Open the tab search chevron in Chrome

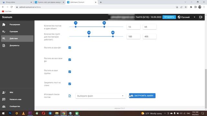(185, 2)
